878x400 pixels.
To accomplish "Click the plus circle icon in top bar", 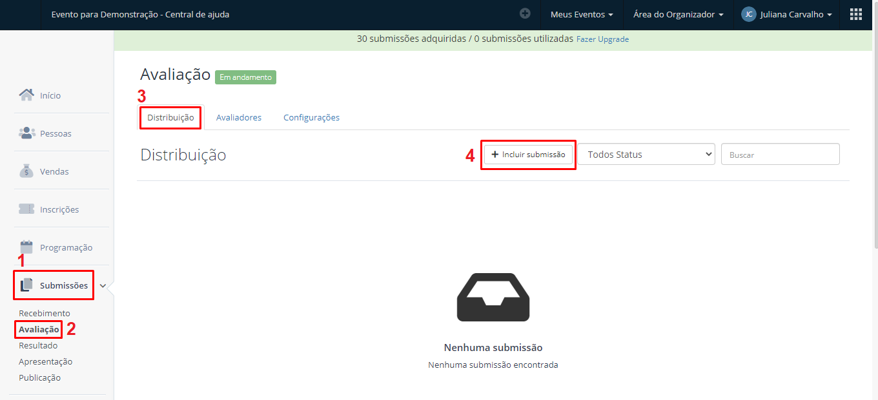I will (525, 13).
